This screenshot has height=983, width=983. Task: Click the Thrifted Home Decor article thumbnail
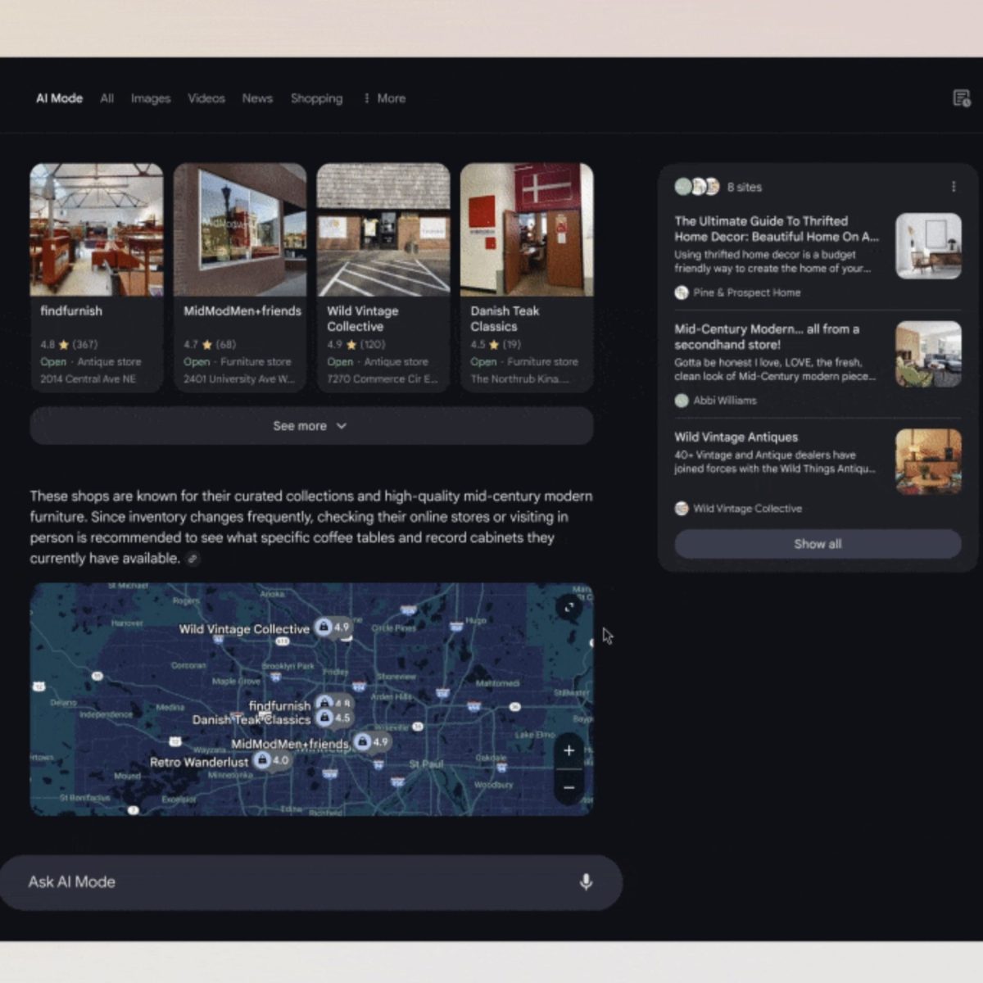[x=928, y=246]
